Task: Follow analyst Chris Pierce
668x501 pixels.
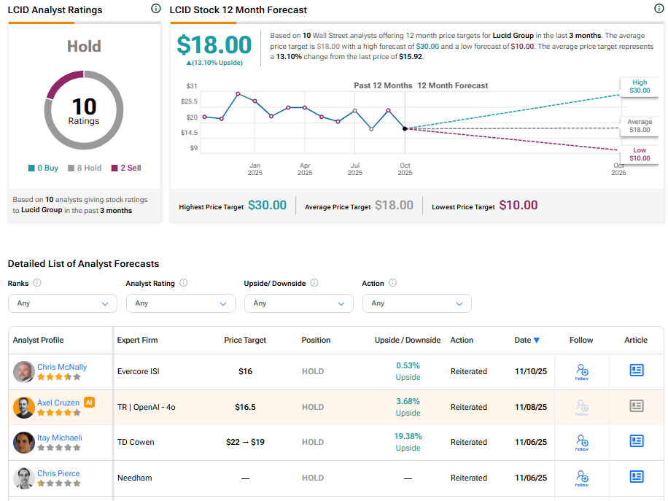Action: [x=581, y=478]
